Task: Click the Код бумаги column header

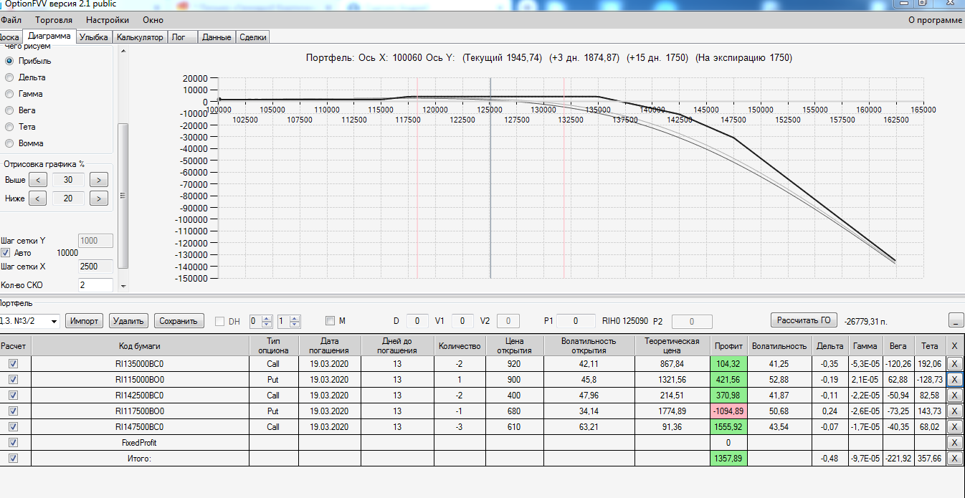Action: [x=141, y=346]
